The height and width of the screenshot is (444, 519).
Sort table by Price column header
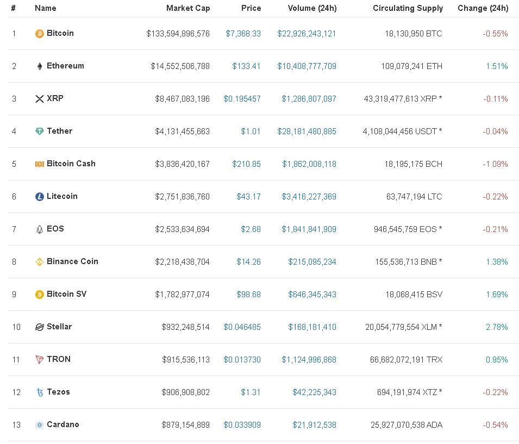click(251, 8)
